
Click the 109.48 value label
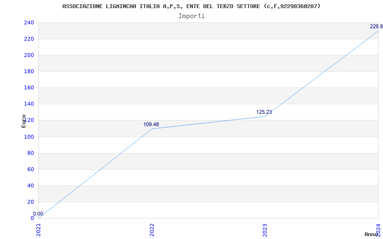151,125
